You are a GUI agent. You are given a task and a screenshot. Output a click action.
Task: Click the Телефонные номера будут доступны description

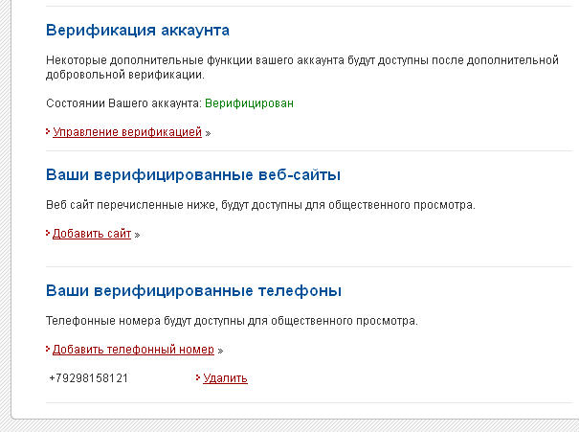coord(232,320)
